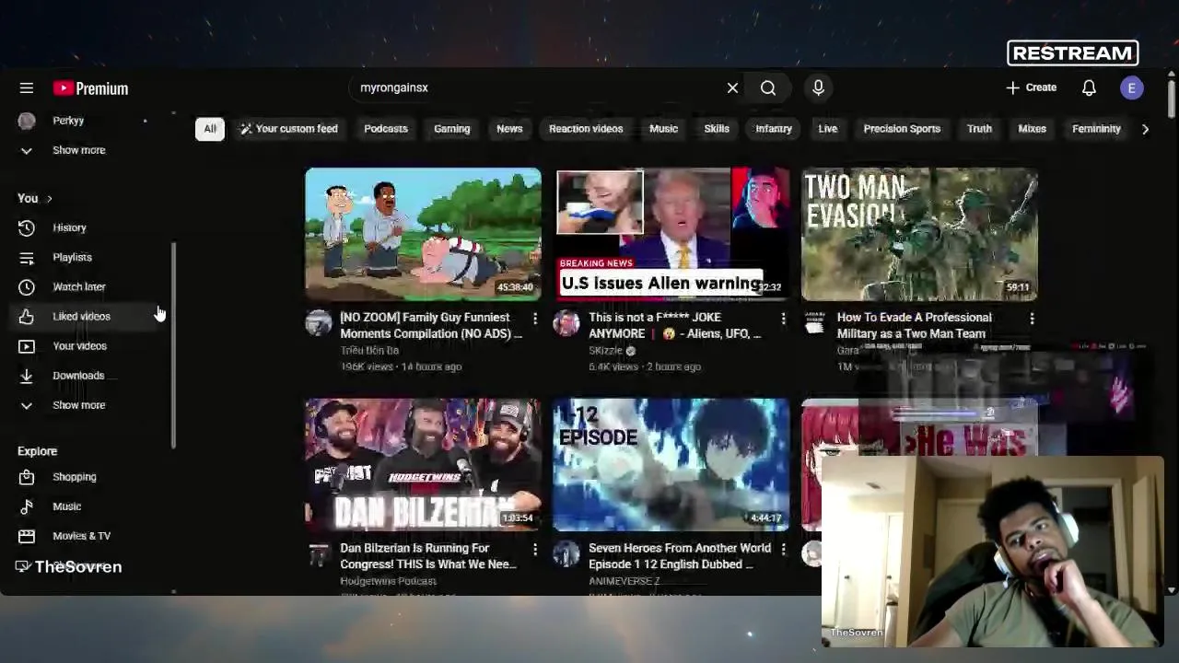Viewport: 1179px width, 663px height.
Task: Open more options for the Aliens UFO video
Action: pyautogui.click(x=783, y=318)
